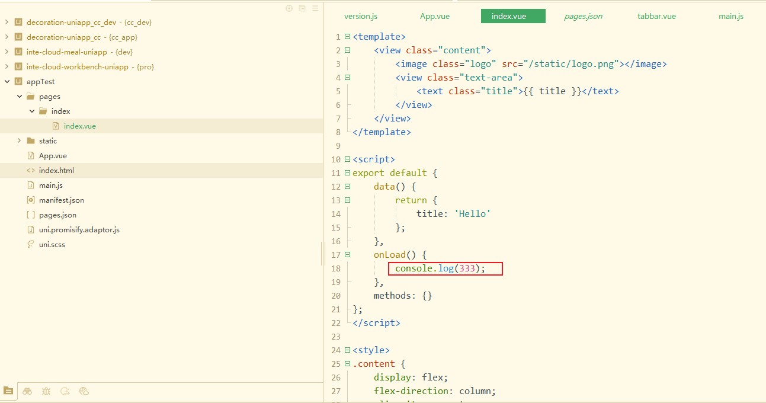Fold the template block at line 1

click(347, 37)
